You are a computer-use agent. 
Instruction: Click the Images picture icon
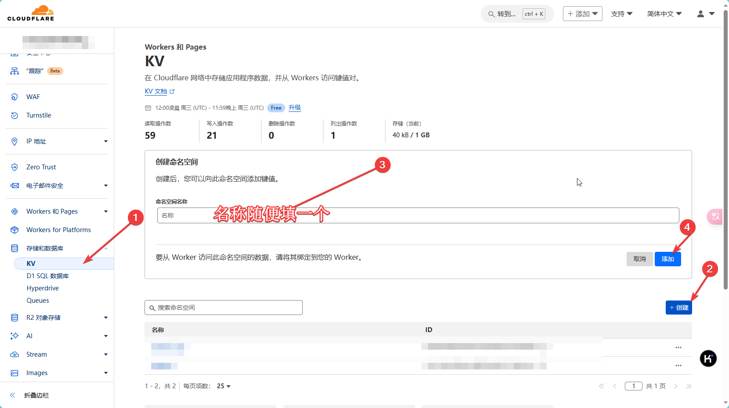point(15,373)
